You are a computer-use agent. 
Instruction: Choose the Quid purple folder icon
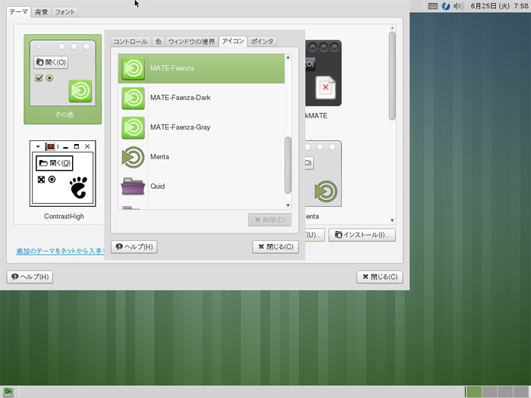(x=133, y=186)
